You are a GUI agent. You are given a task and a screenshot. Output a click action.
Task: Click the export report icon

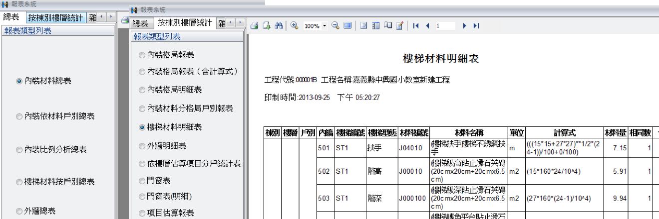pos(266,25)
